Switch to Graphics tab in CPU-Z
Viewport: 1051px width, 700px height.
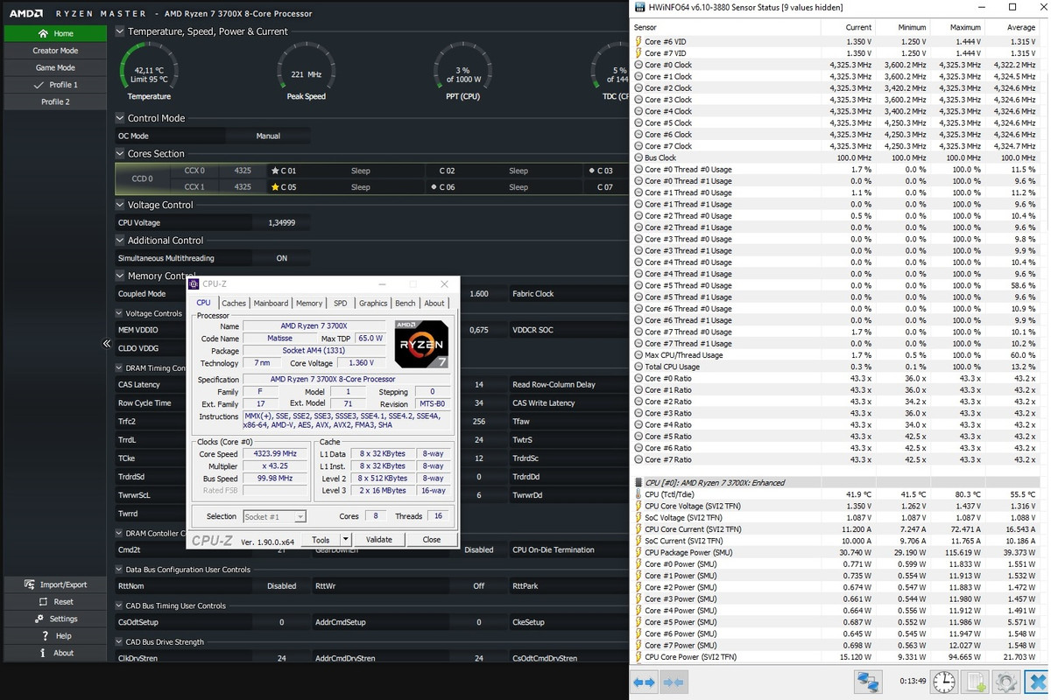(x=373, y=303)
